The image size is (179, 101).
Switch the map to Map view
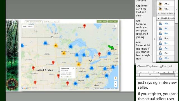pyautogui.click(x=25, y=26)
